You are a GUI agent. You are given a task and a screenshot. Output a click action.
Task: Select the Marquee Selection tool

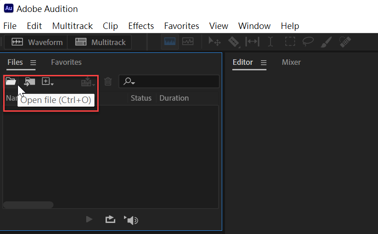coord(290,41)
